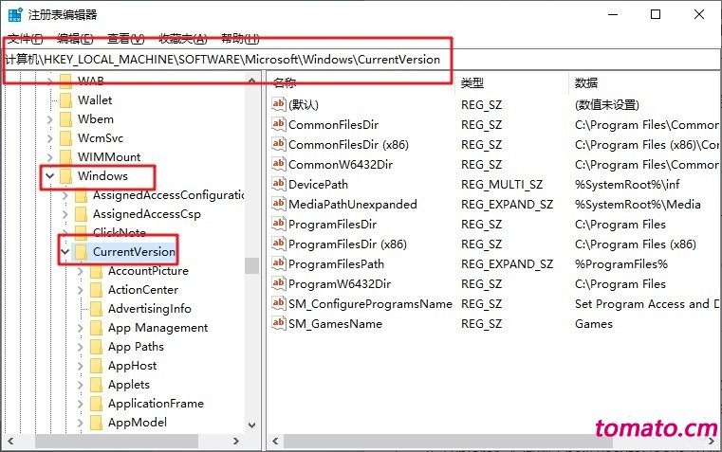Click the AssignedAccessCsp folder icon
Screen dimensions: 722x452
(81, 214)
